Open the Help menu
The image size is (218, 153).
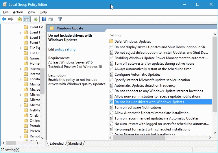tap(43, 12)
